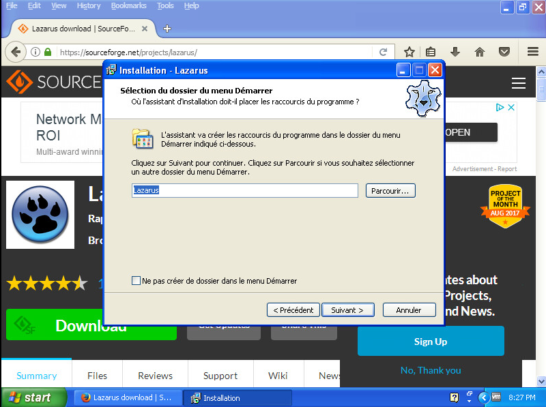Viewport: 546px width, 407px height.
Task: Expand hidden tray icons arrow
Action: [484, 397]
